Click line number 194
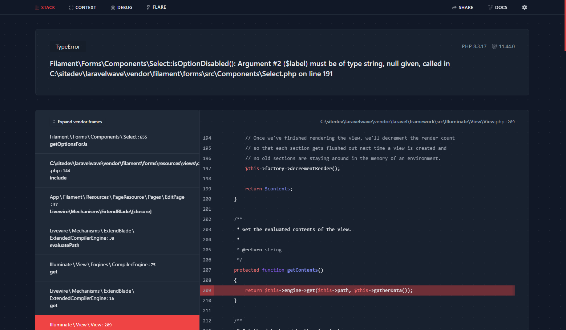 point(207,138)
